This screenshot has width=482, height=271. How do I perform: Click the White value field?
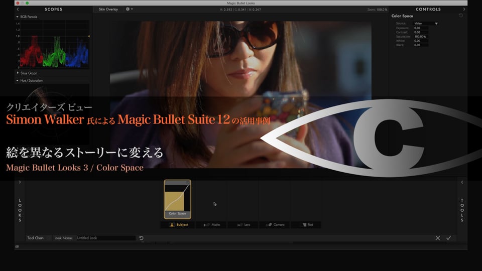tap(421, 41)
